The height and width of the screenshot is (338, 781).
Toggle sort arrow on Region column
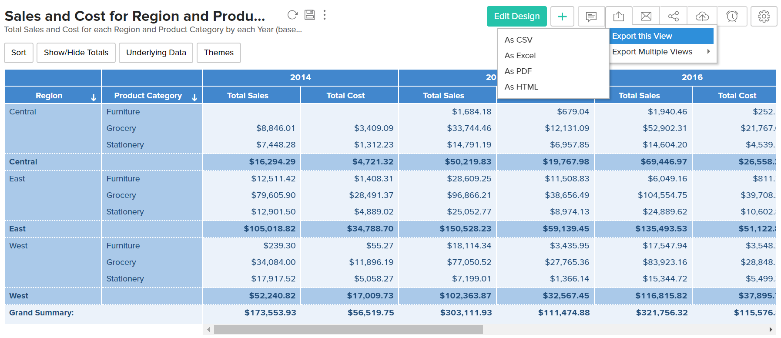94,97
